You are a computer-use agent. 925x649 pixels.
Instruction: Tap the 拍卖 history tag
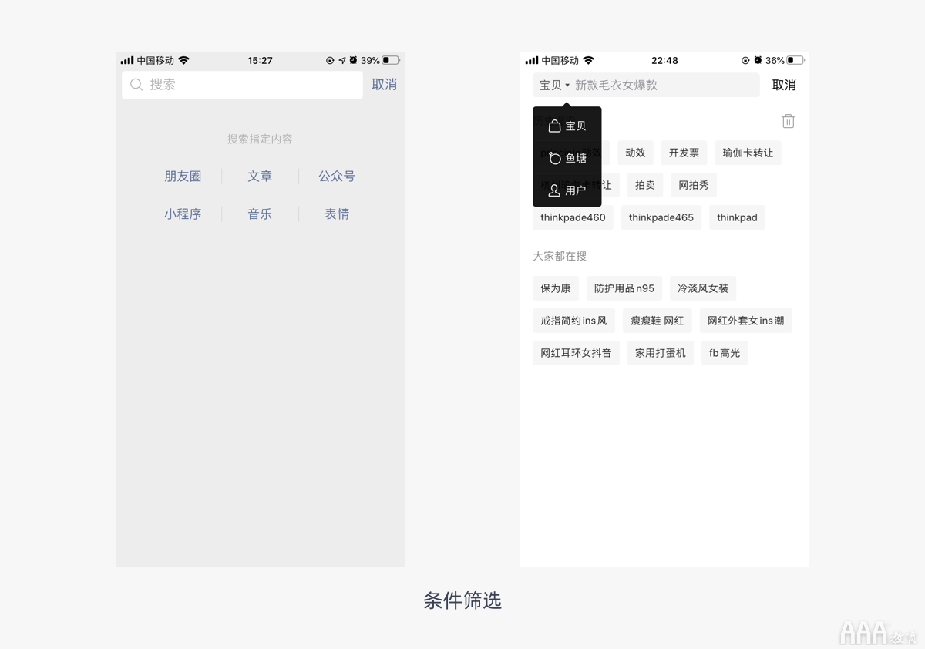click(644, 185)
